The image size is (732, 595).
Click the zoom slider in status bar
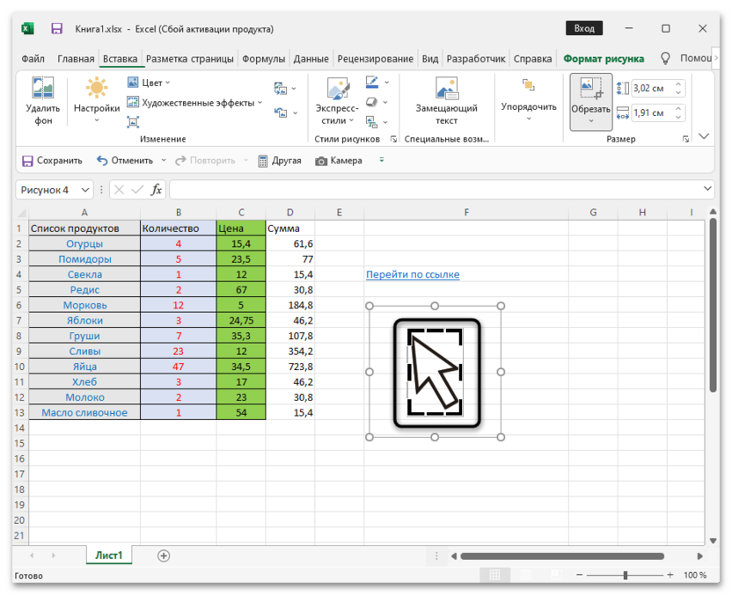click(626, 575)
